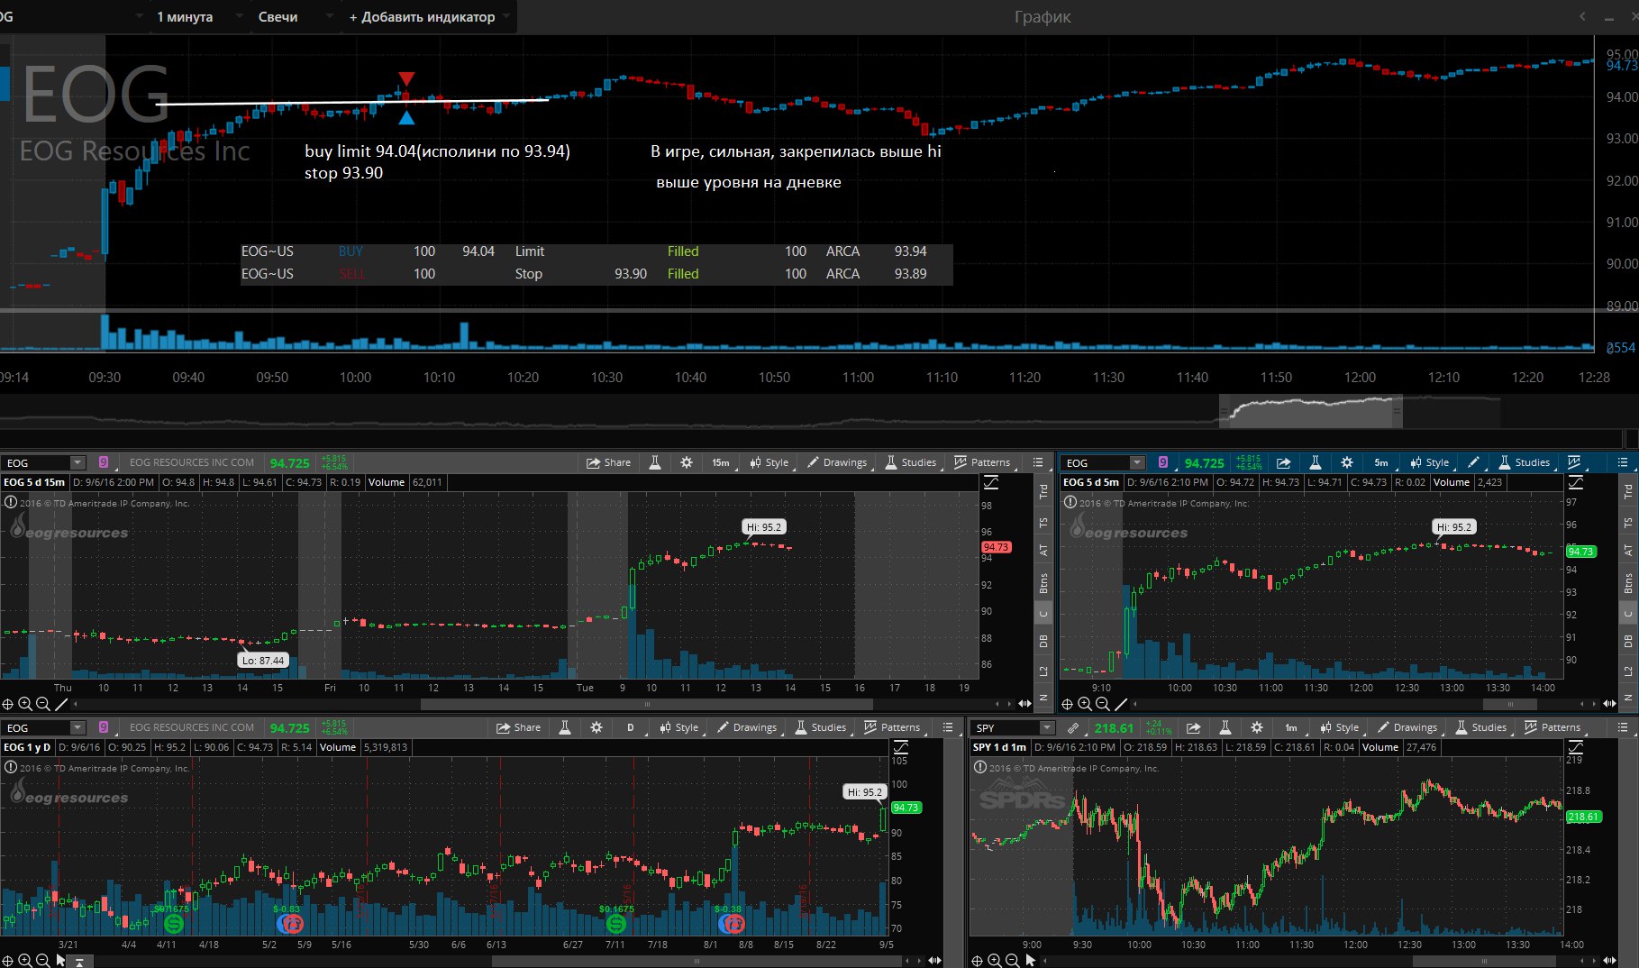Click Studies in SPY chart toolbar
The width and height of the screenshot is (1639, 968).
pos(1480,727)
